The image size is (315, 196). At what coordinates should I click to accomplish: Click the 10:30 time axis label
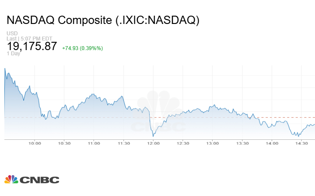64,143
